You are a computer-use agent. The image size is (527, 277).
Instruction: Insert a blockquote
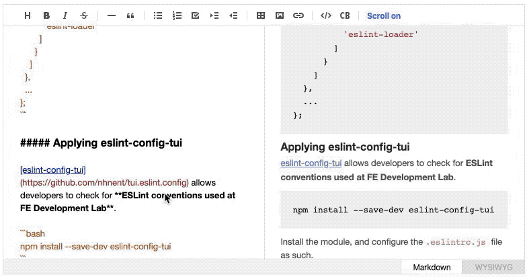130,15
